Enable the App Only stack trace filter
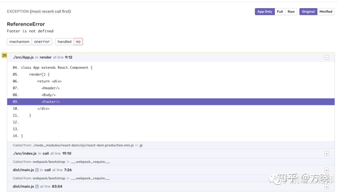This screenshot has width=338, height=192. tap(265, 11)
